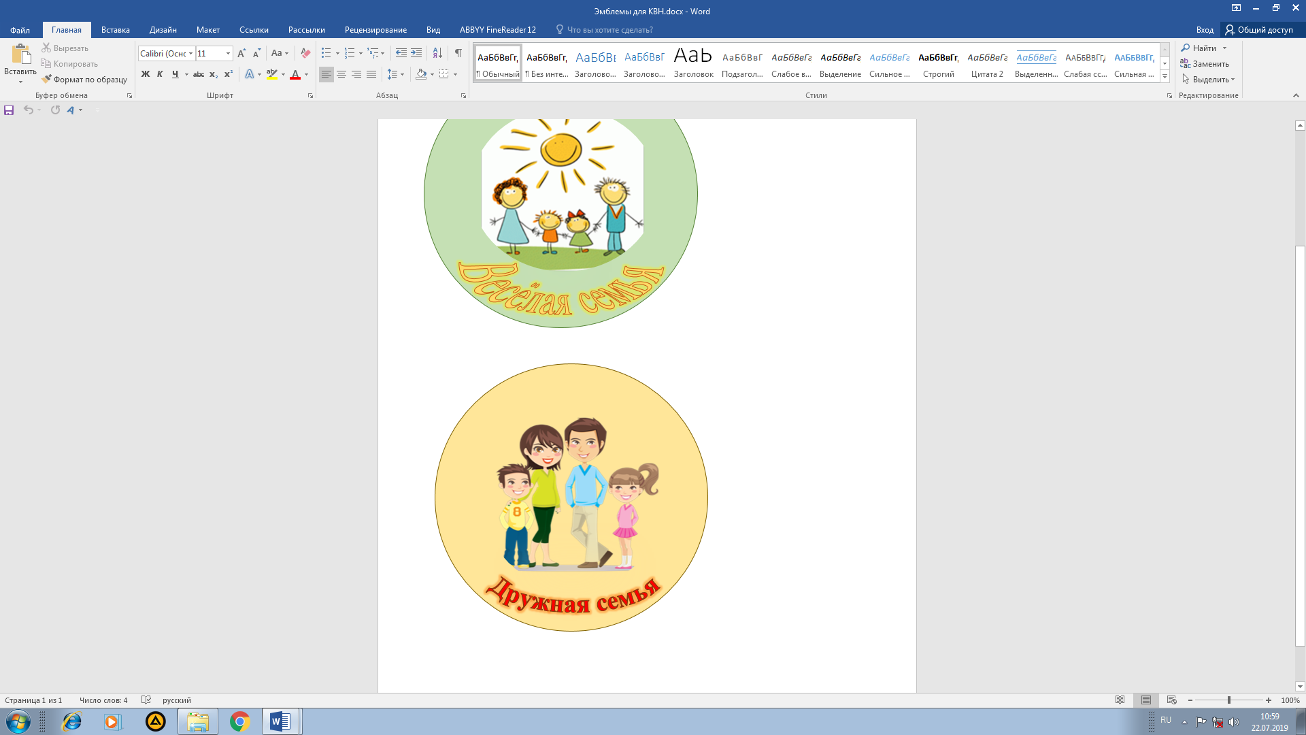Image resolution: width=1306 pixels, height=735 pixels.
Task: Click the zoom slider handle
Action: [x=1228, y=700]
